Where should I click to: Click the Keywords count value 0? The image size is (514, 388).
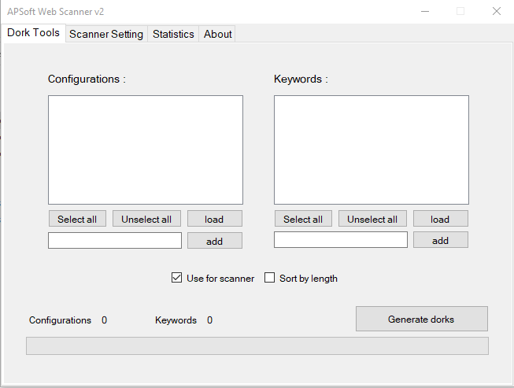210,320
